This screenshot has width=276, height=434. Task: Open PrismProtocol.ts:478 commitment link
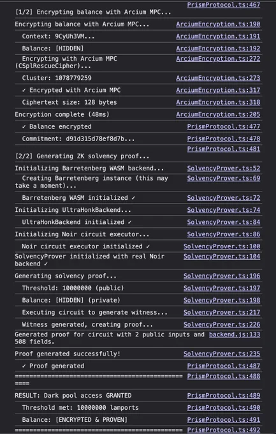pyautogui.click(x=224, y=138)
